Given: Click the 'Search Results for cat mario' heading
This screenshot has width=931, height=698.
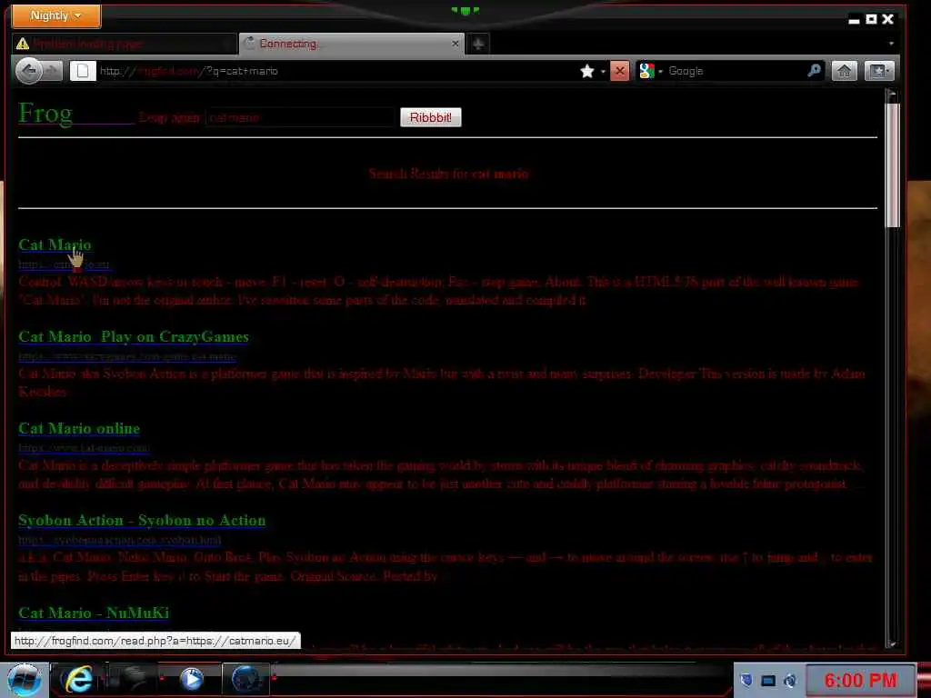Looking at the screenshot, I should pos(448,174).
